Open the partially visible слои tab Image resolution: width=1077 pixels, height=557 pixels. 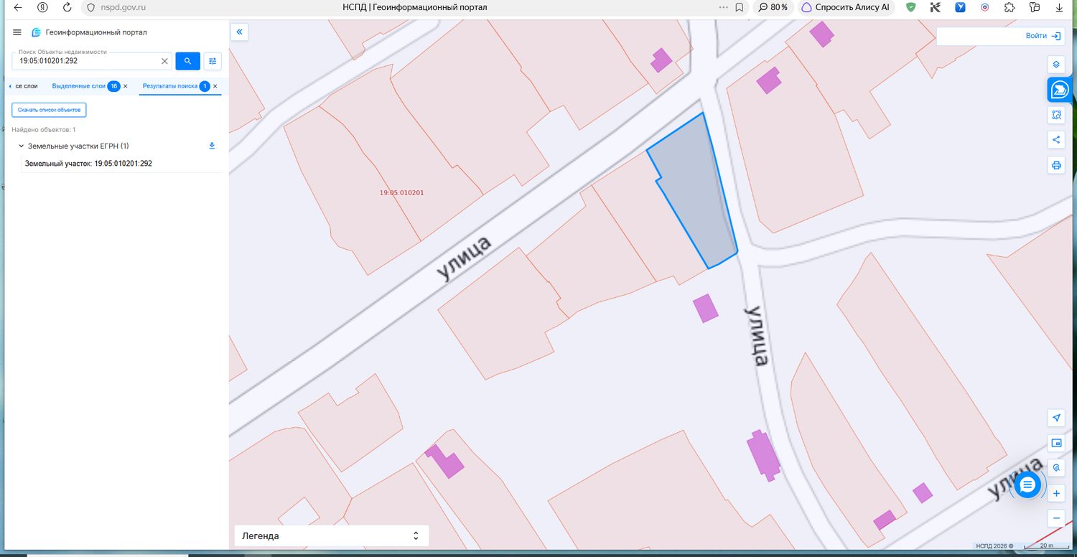tap(27, 86)
